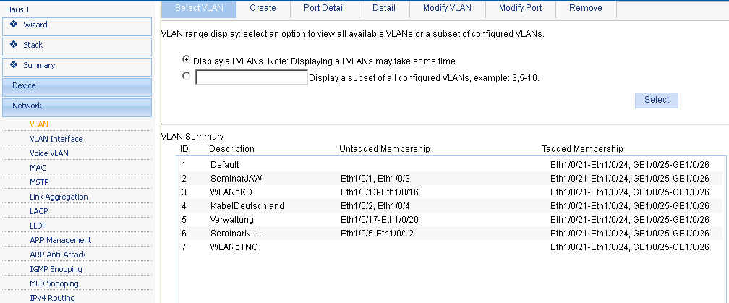Open VLAN Interface in the sidebar

coord(56,139)
